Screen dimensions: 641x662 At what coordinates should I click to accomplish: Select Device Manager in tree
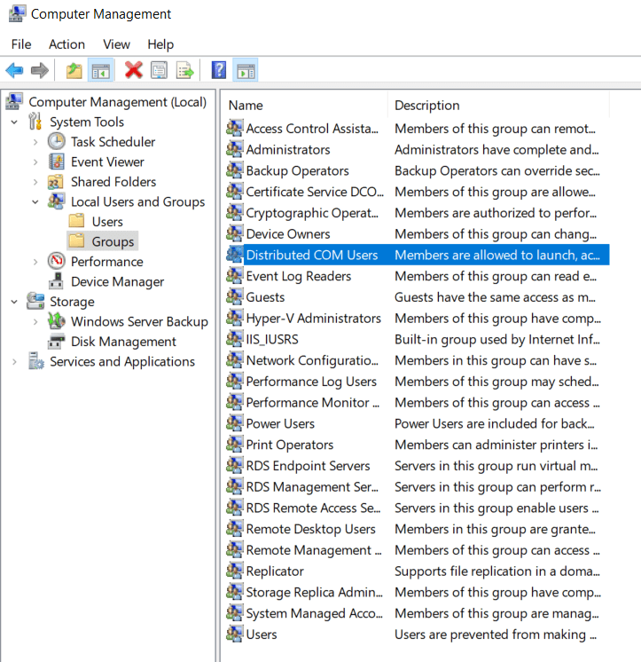117,282
